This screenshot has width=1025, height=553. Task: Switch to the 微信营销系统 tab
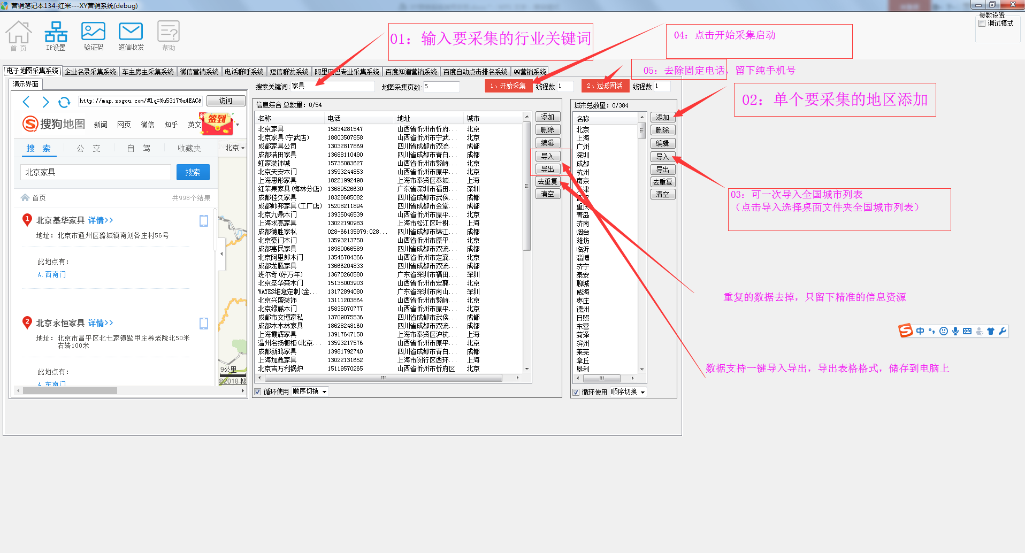click(x=199, y=72)
